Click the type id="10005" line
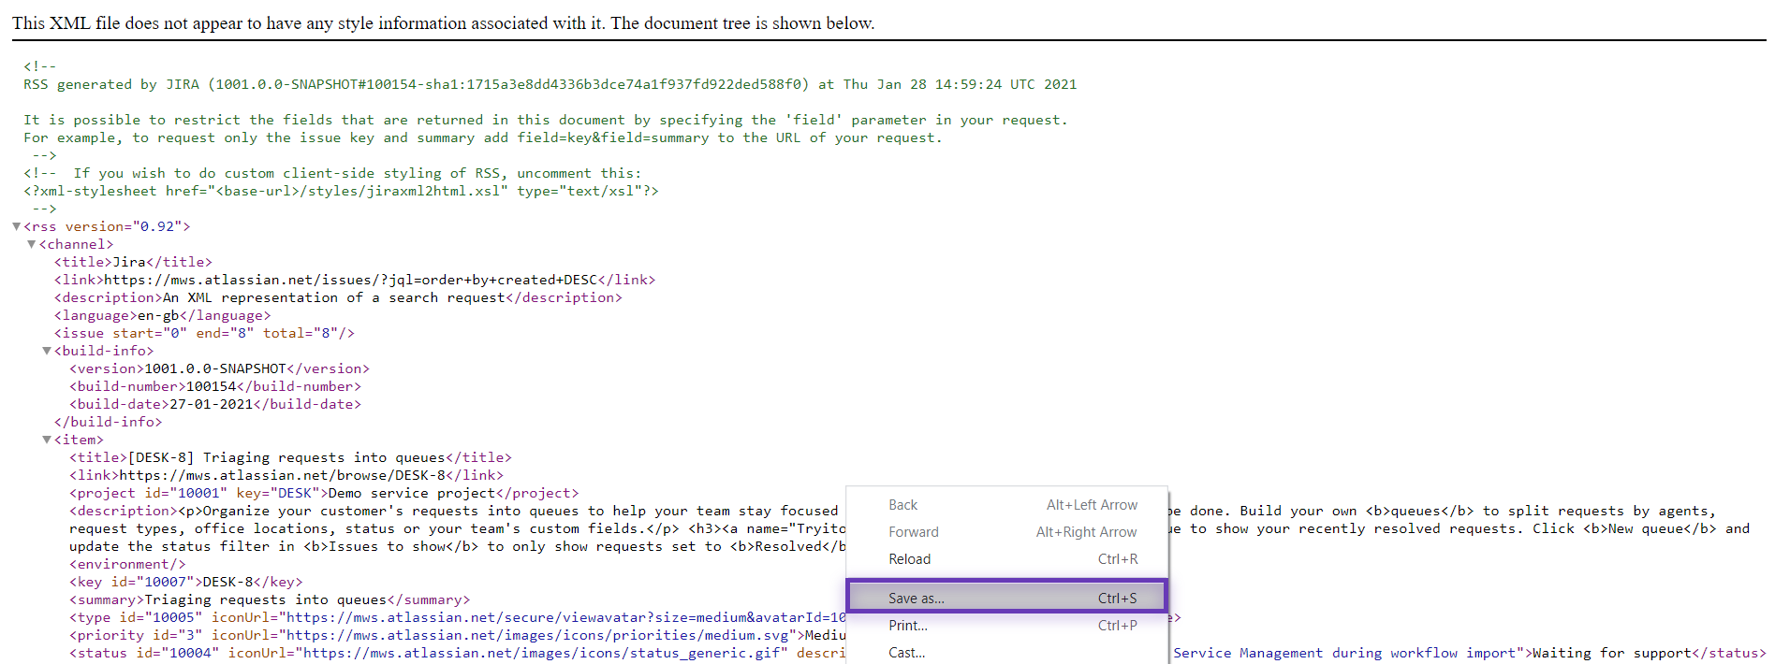Screen dimensions: 1775x664 457,617
